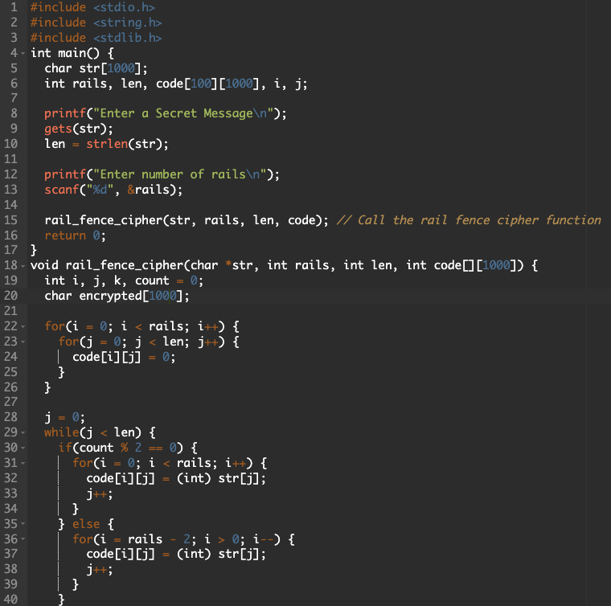Place cursor on 'int main() {' text

(72, 53)
